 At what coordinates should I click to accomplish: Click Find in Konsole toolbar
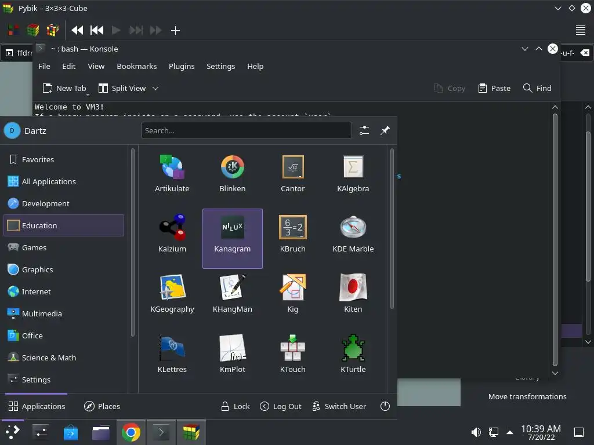[537, 88]
